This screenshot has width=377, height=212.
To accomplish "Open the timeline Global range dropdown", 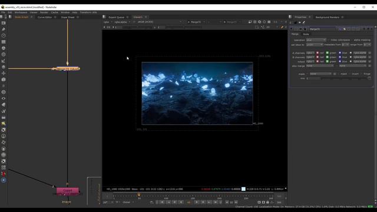I will (128, 203).
